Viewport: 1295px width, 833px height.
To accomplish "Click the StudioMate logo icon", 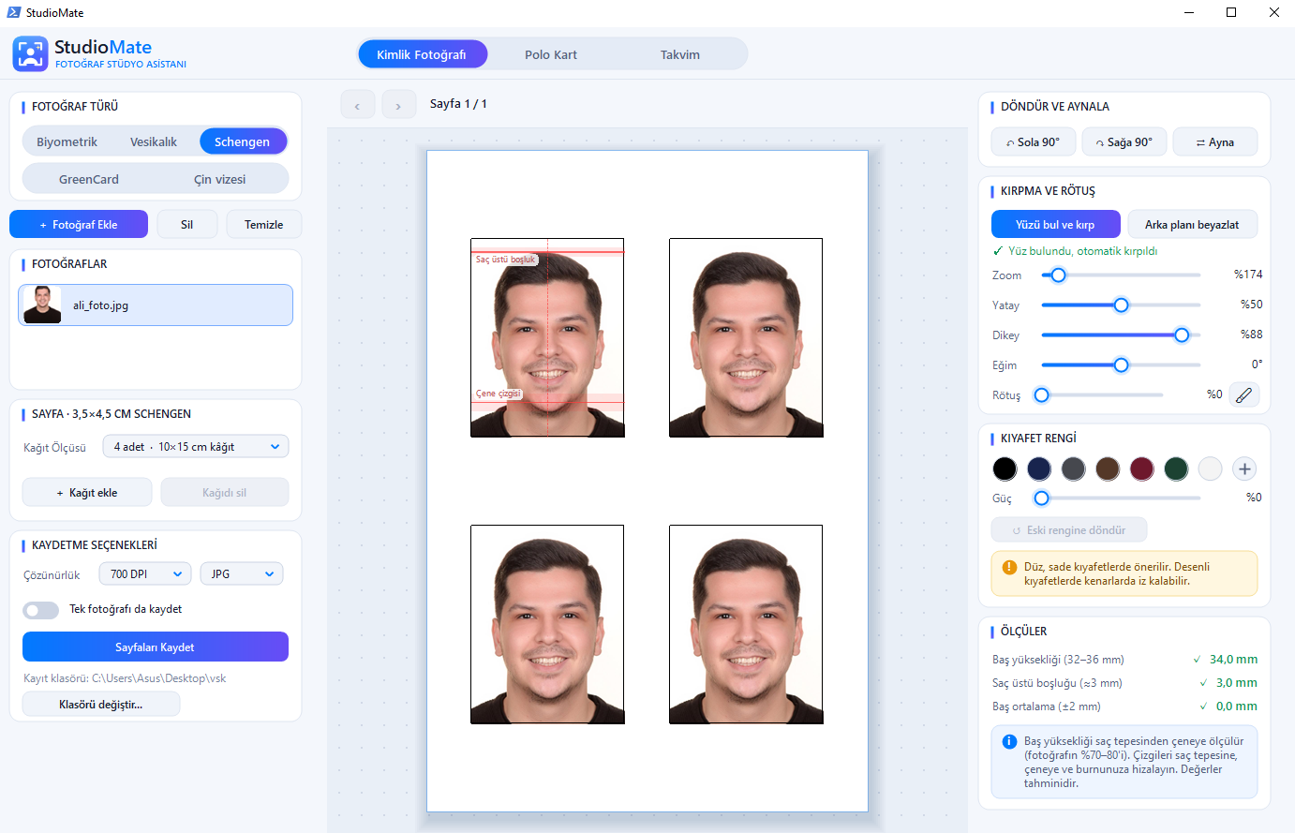I will tap(30, 54).
